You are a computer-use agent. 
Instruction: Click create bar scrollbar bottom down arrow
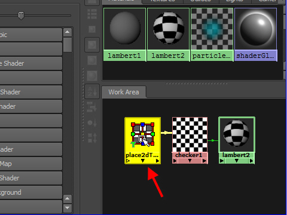(68, 208)
